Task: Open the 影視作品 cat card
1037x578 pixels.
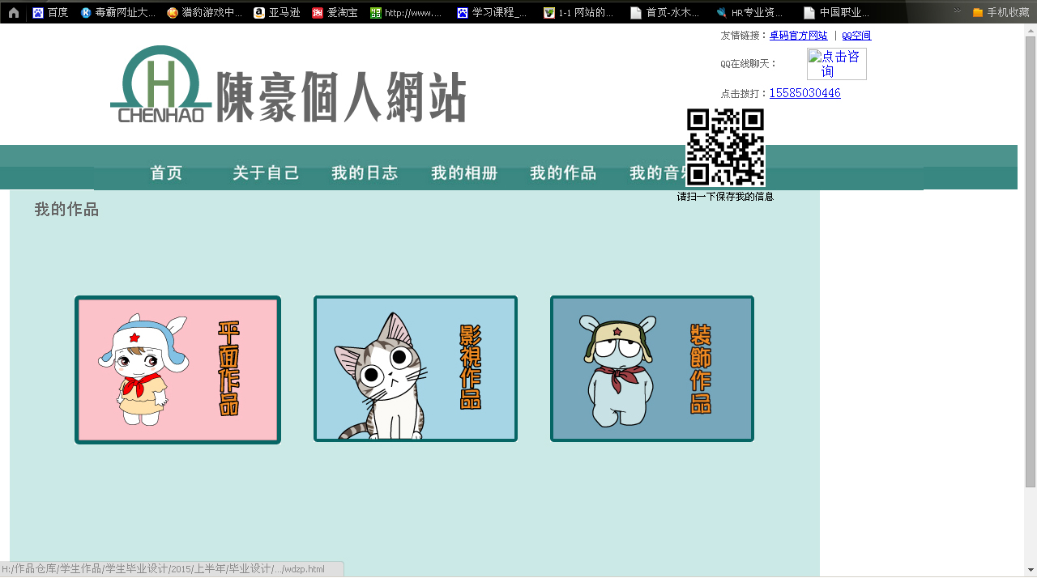Action: pos(416,369)
